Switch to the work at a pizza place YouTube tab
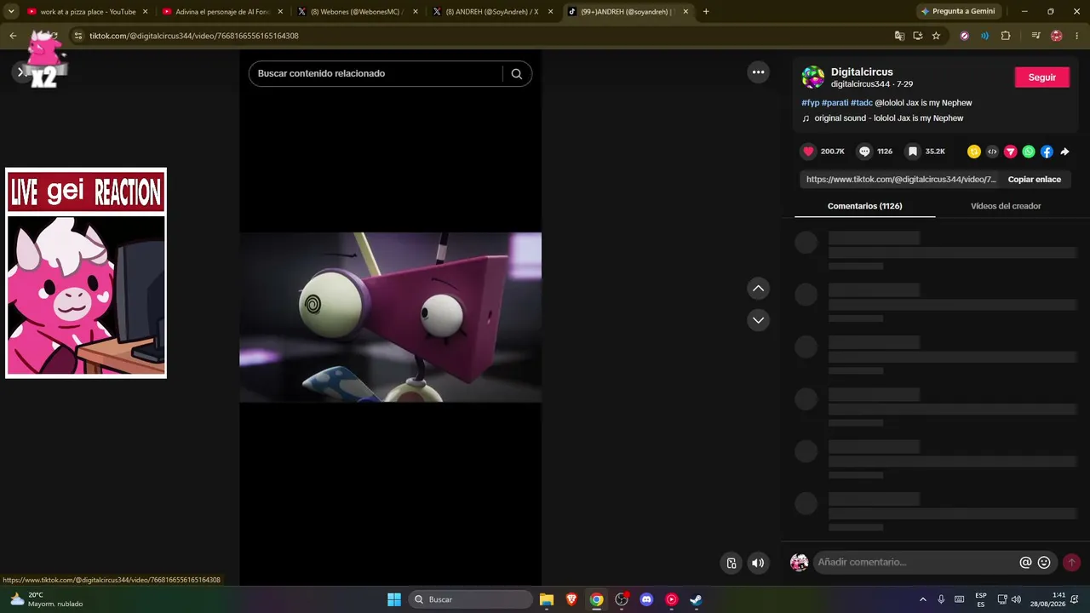Screen dimensions: 1090x613 (88, 12)
